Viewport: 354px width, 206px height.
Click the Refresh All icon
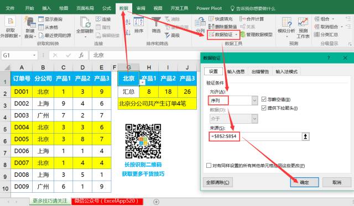point(85,22)
